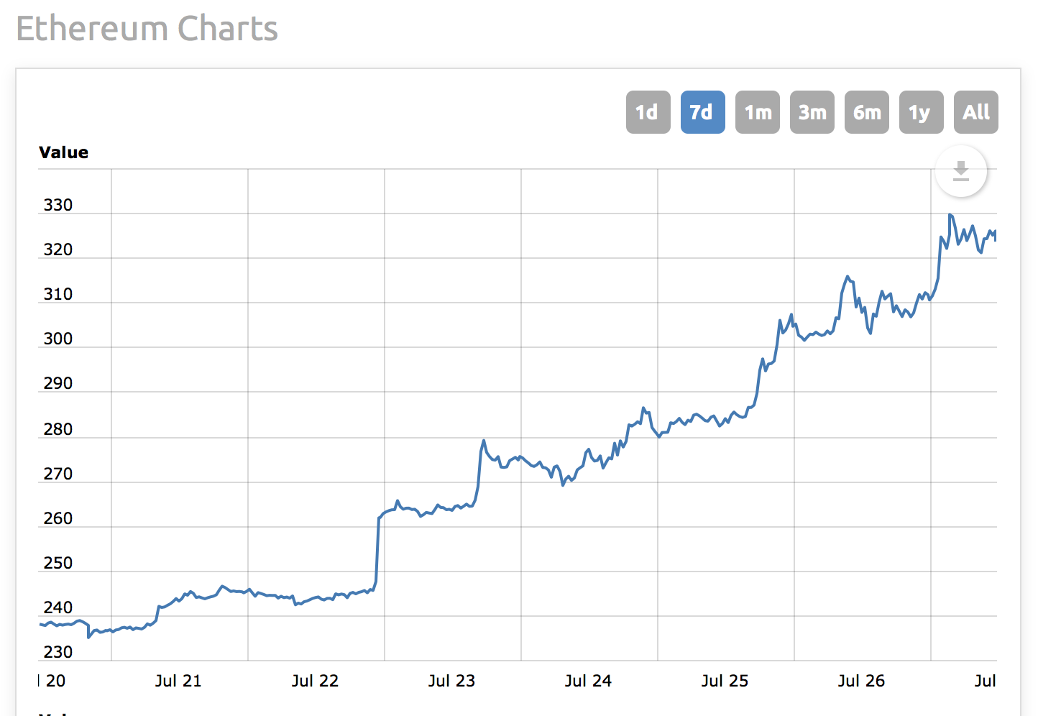Click the 330 value axis label
Screen dimensions: 1038x716
58,205
